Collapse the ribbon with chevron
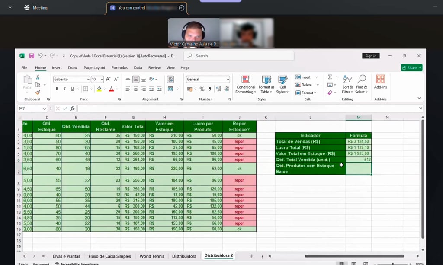 [x=419, y=98]
